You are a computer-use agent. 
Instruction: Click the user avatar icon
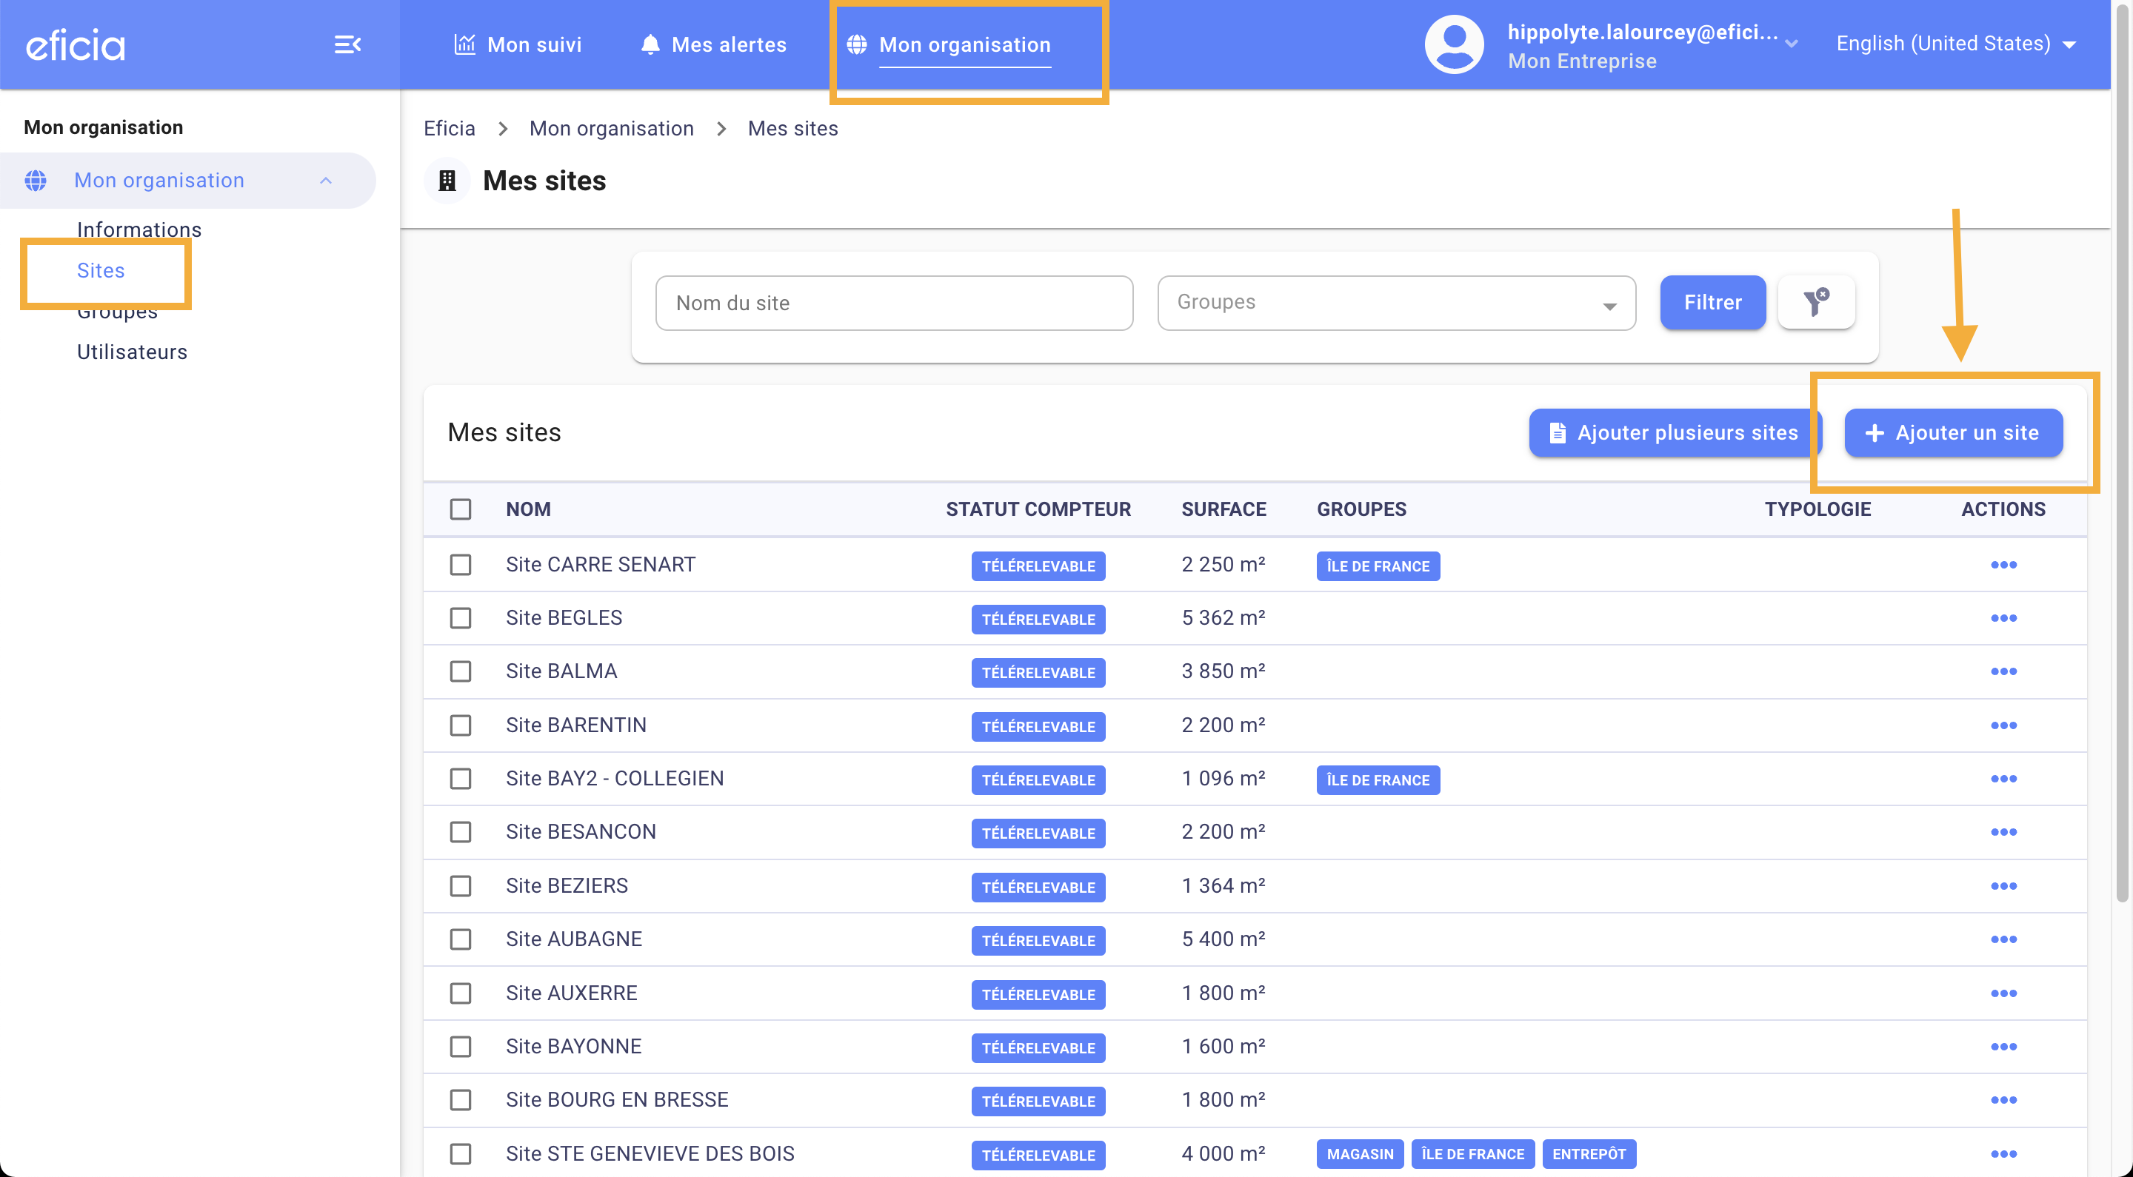[x=1454, y=44]
